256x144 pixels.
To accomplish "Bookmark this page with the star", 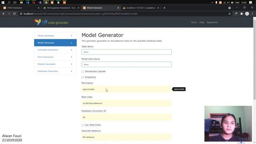I will tap(230, 14).
